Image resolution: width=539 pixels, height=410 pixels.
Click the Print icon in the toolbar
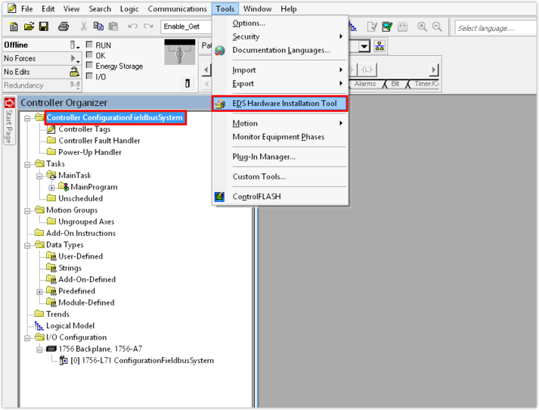pyautogui.click(x=63, y=27)
